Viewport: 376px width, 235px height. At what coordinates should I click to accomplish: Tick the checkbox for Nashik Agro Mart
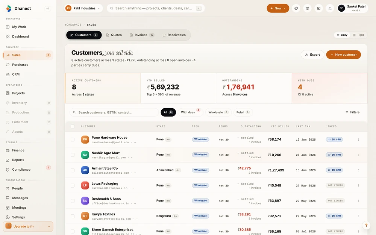coord(73,155)
